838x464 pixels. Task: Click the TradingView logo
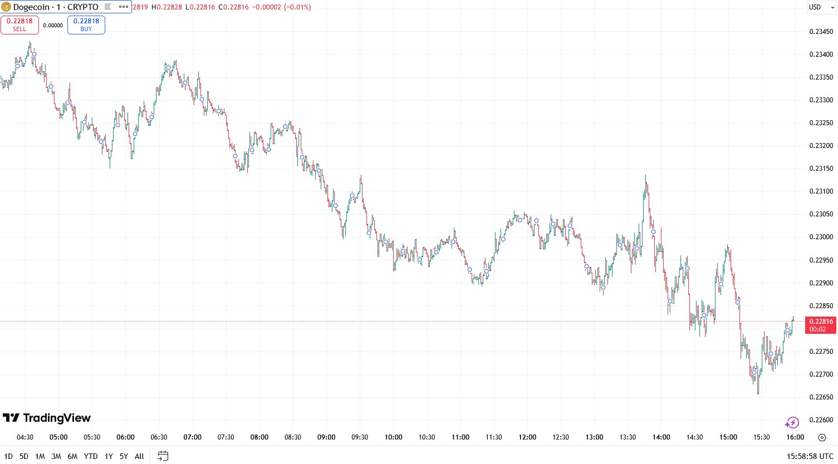click(47, 418)
